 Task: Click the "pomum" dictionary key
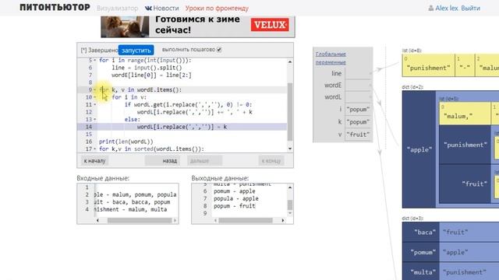click(x=421, y=252)
